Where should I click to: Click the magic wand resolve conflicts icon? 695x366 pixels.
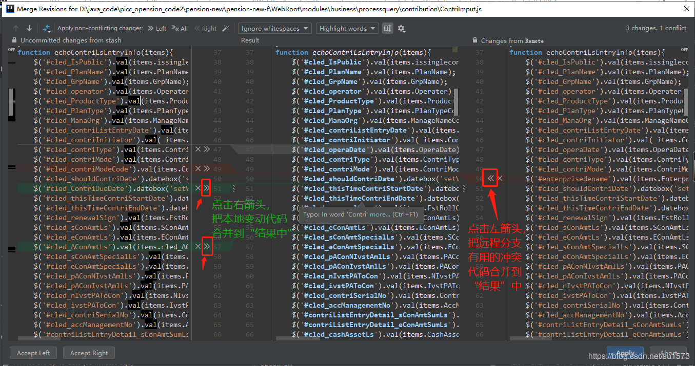coord(225,29)
